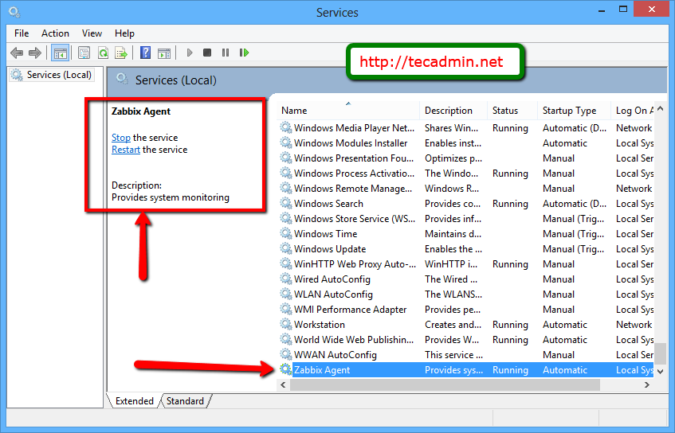The width and height of the screenshot is (675, 433).
Task: Open the File menu
Action: (x=22, y=33)
